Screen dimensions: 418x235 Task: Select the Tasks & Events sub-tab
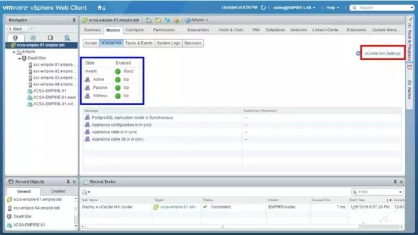click(139, 43)
